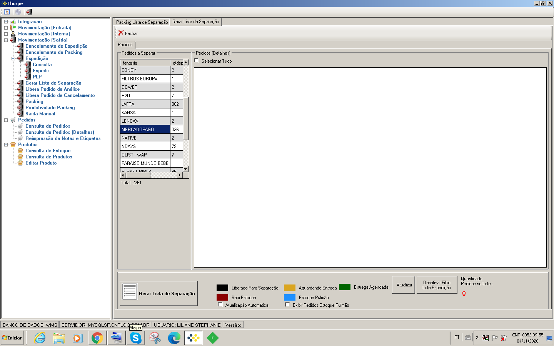Click the Gerar Lista de Separação button
The width and height of the screenshot is (554, 346).
coord(159,293)
